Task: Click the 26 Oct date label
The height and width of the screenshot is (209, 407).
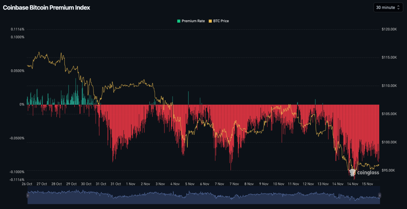Action: [27, 184]
